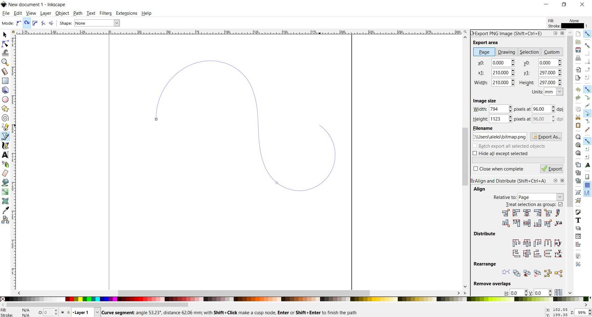Select the Text tool in toolbox

click(x=5, y=155)
